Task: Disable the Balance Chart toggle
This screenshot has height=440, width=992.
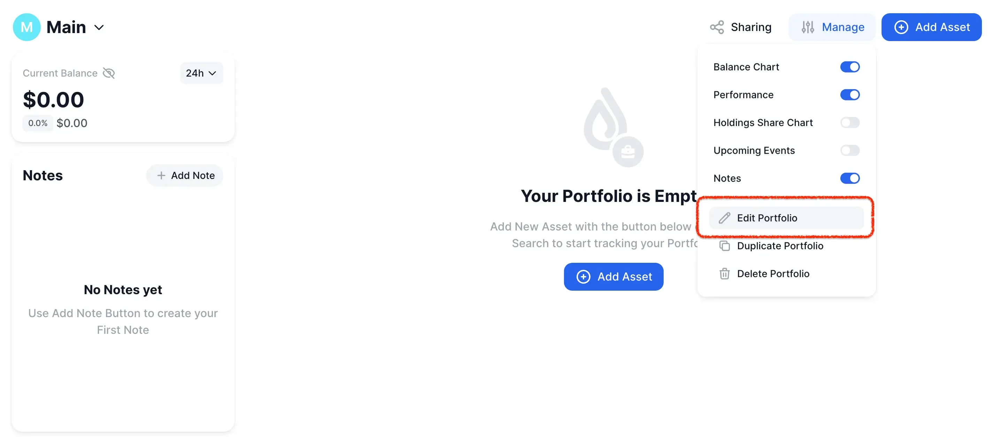Action: point(850,66)
